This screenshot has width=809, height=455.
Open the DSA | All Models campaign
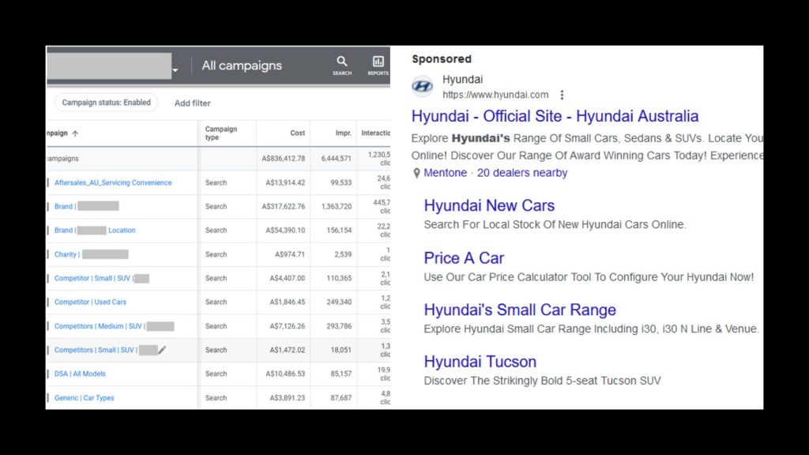click(x=80, y=374)
